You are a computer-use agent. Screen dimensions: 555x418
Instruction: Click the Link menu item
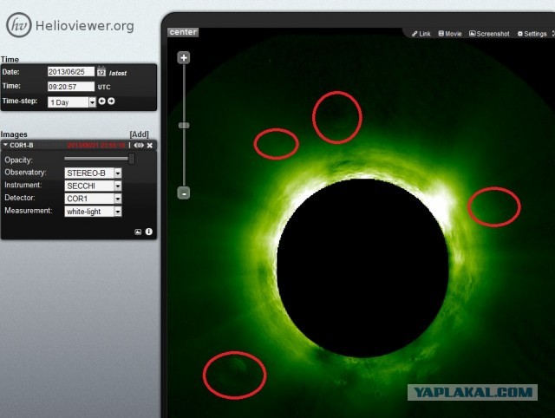point(421,34)
